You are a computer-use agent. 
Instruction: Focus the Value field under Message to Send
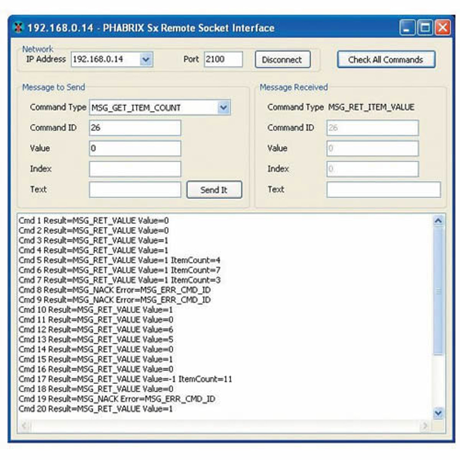(135, 148)
